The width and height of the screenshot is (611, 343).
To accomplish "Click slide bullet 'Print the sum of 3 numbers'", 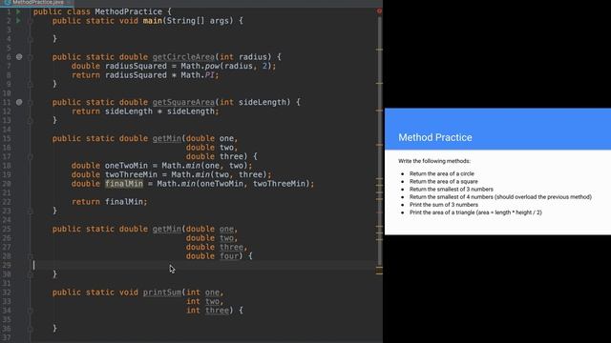I will [443, 205].
